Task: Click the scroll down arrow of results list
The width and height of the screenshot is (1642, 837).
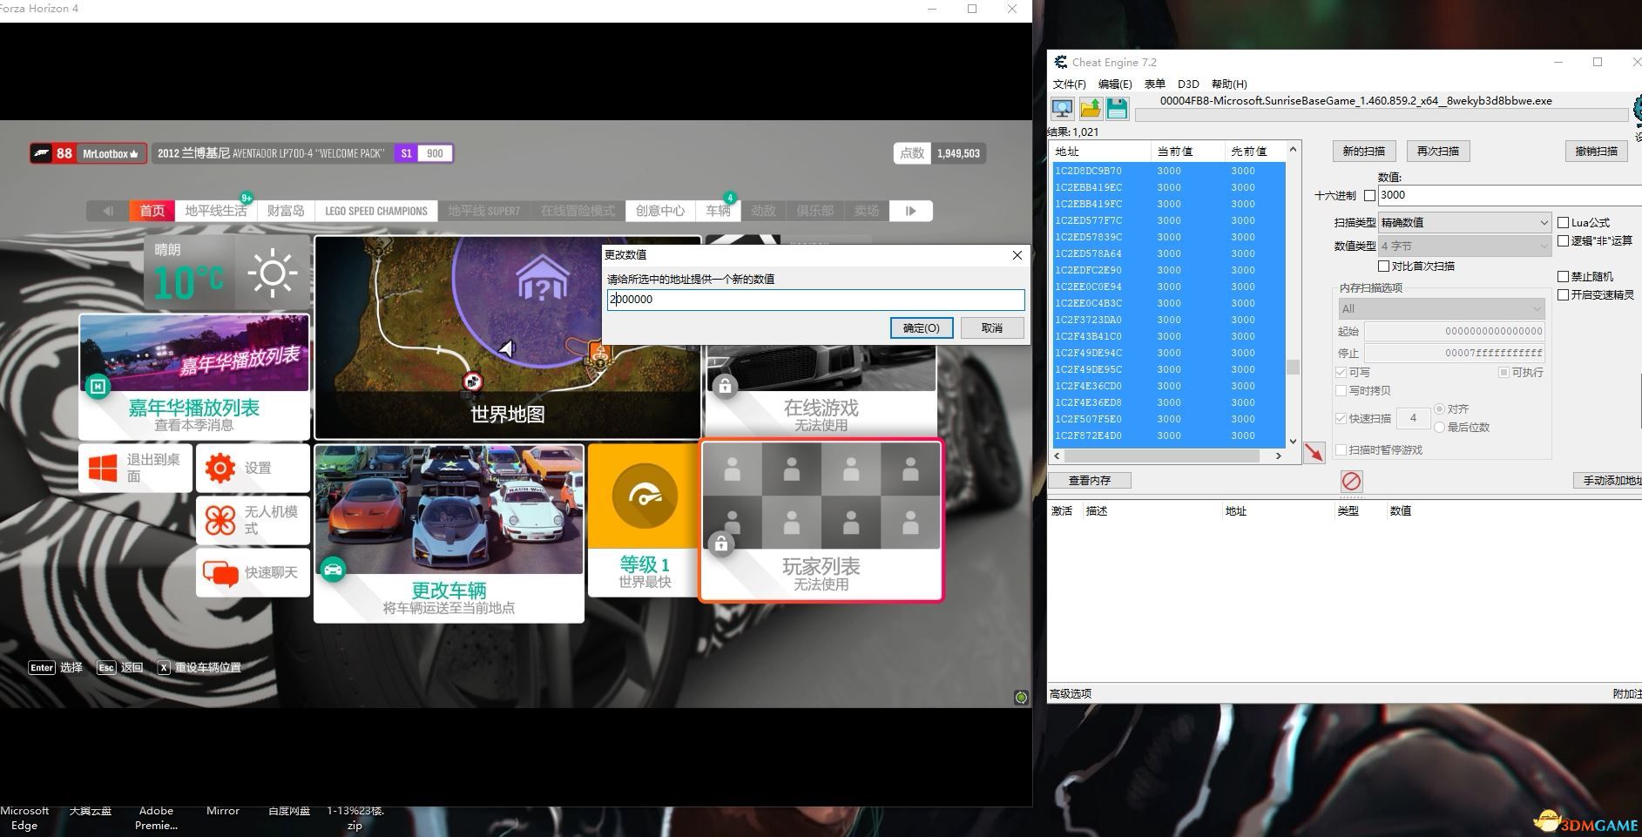Action: (x=1293, y=442)
